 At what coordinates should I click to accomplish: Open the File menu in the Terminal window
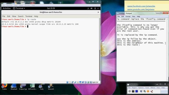point(4,16)
